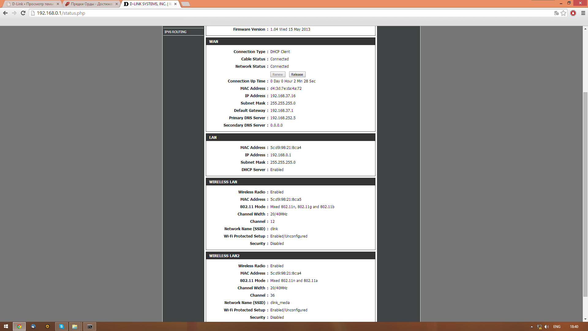This screenshot has height=331, width=588.
Task: Click the AdBlock extension icon
Action: (573, 13)
